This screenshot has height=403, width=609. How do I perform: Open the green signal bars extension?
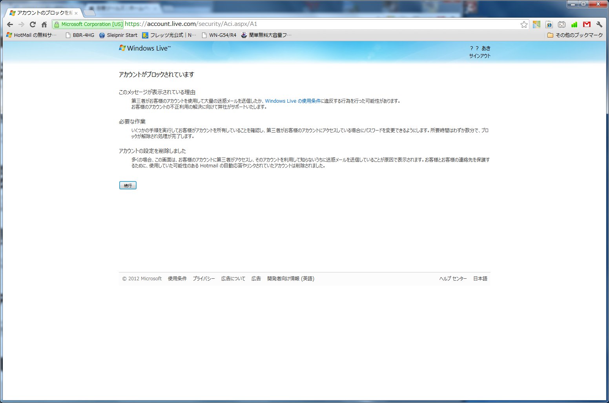[x=574, y=24]
